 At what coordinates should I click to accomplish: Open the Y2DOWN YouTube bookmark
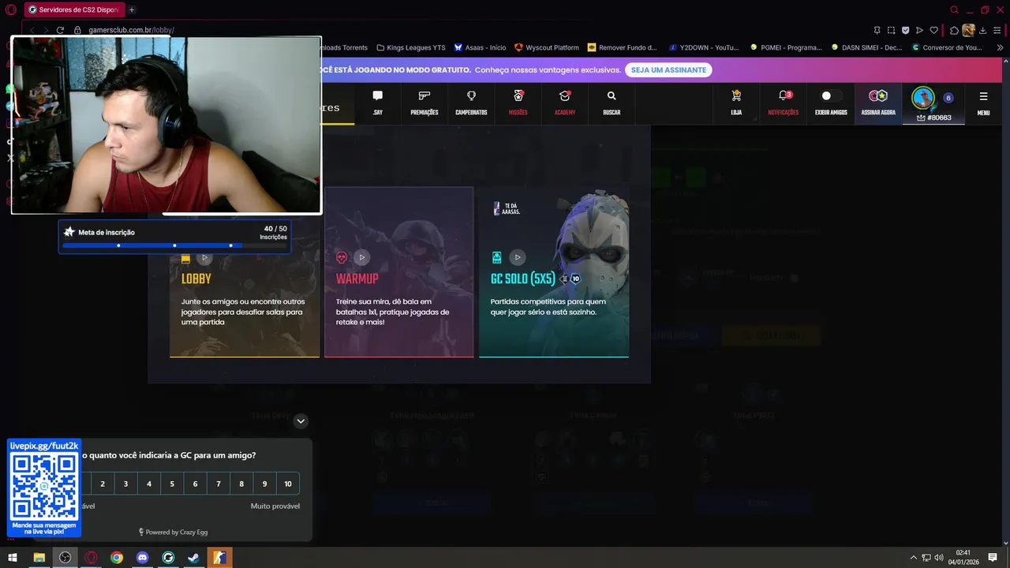tap(703, 47)
